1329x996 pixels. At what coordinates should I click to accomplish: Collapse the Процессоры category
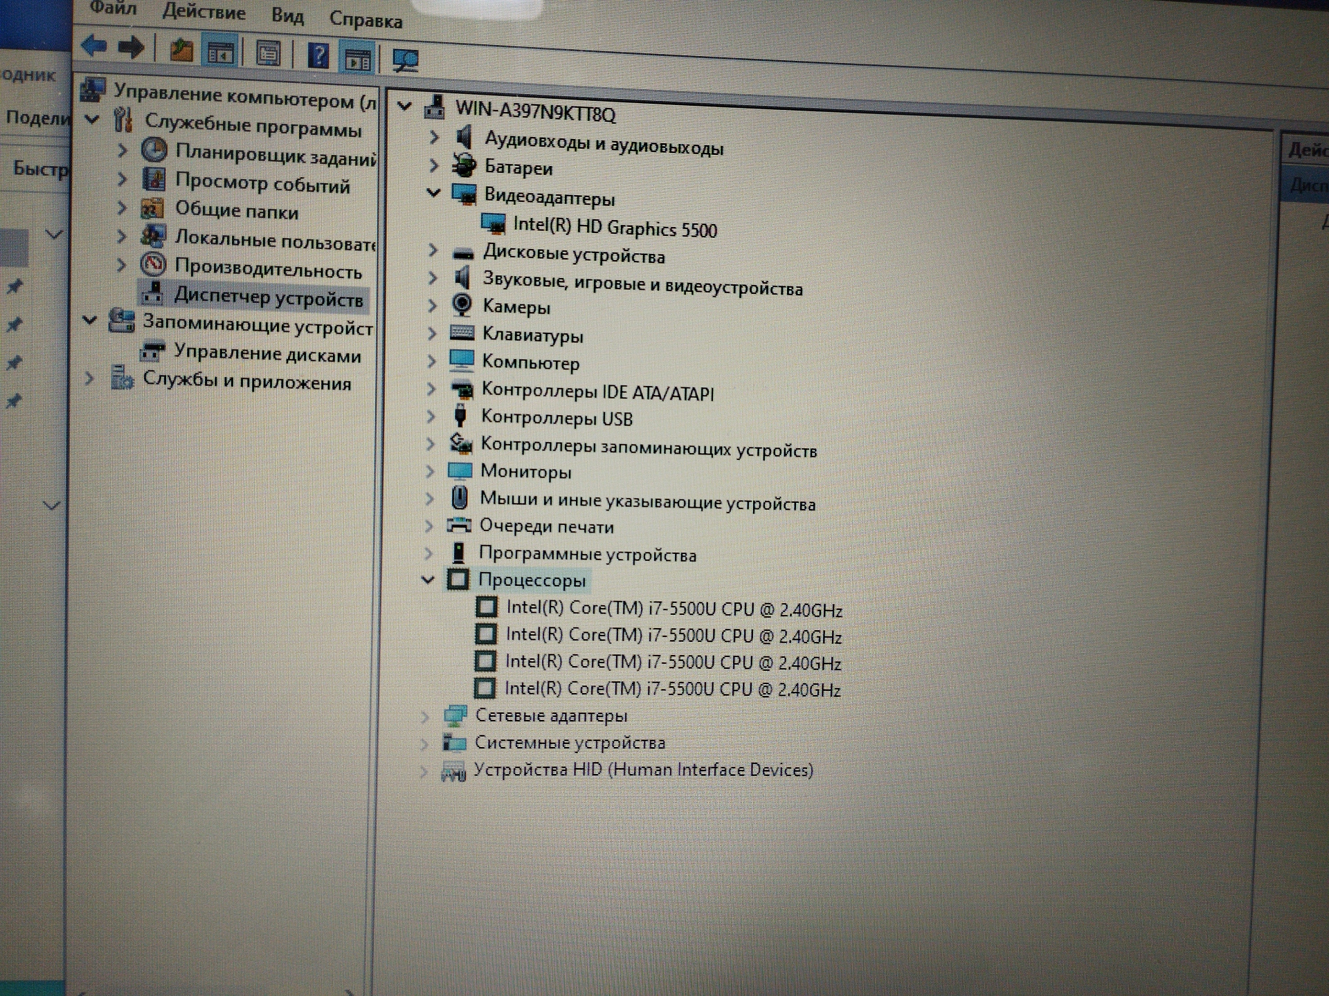click(428, 579)
